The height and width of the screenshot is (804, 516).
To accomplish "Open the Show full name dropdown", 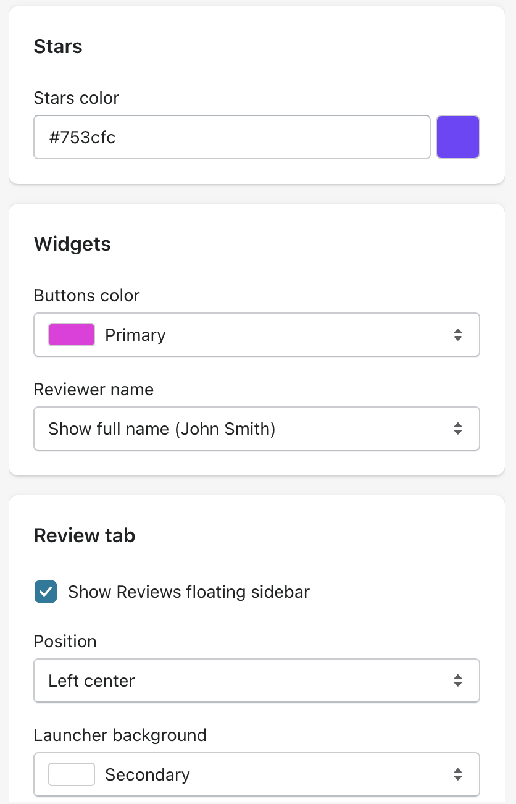I will [x=256, y=429].
